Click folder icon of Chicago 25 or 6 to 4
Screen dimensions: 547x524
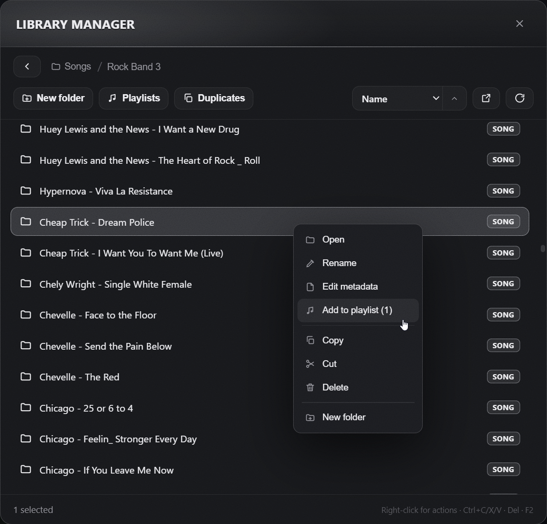coord(26,407)
